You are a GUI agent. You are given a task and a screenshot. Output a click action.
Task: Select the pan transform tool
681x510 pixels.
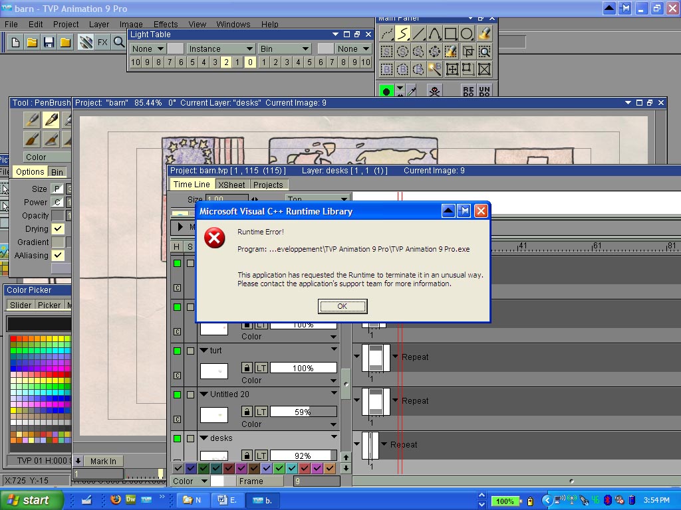(452, 69)
